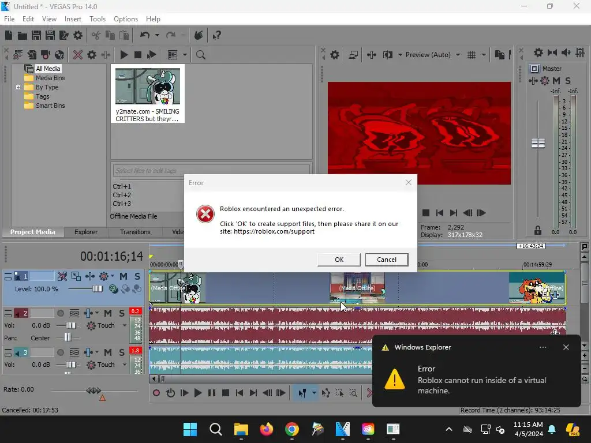Viewport: 591px width, 443px height.
Task: Copy snapshot to clipboard icon in preview
Action: (499, 55)
